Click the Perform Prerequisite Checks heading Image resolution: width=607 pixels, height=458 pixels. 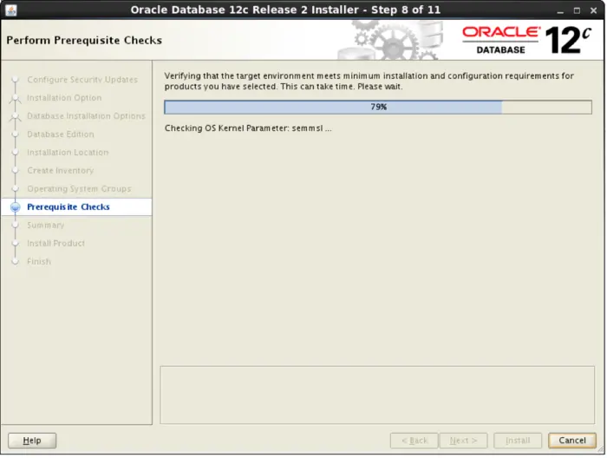pyautogui.click(x=84, y=40)
